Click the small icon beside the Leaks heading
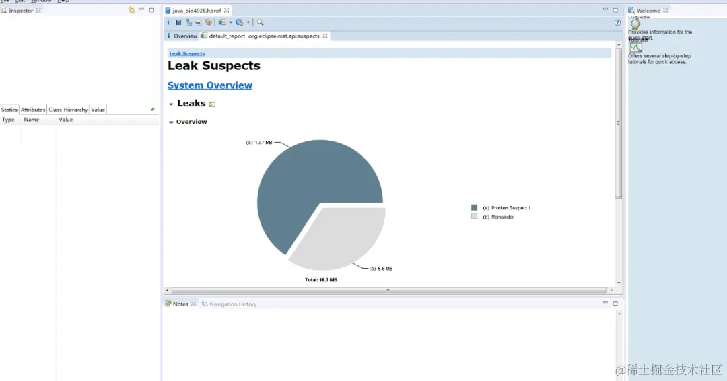The image size is (727, 381). coord(212,104)
